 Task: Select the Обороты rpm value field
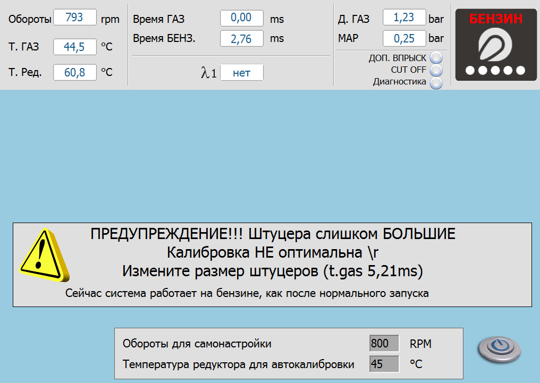[x=75, y=17]
